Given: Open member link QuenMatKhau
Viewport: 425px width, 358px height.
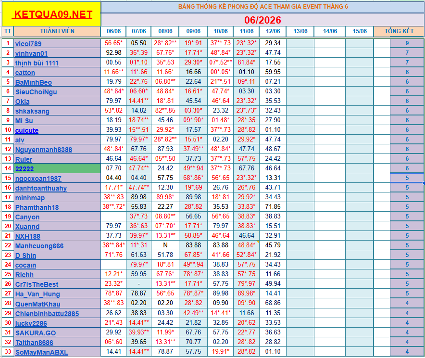Looking at the screenshot, I should point(37,304).
